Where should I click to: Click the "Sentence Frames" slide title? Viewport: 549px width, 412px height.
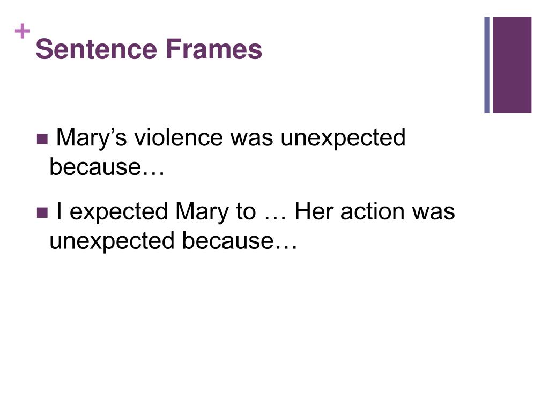pyautogui.click(x=149, y=49)
